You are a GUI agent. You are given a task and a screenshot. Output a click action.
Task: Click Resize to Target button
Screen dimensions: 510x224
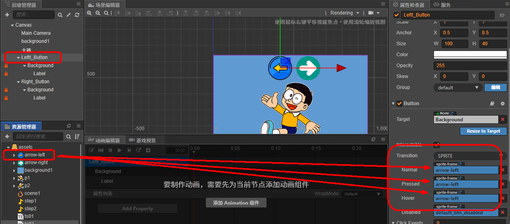[x=483, y=131]
